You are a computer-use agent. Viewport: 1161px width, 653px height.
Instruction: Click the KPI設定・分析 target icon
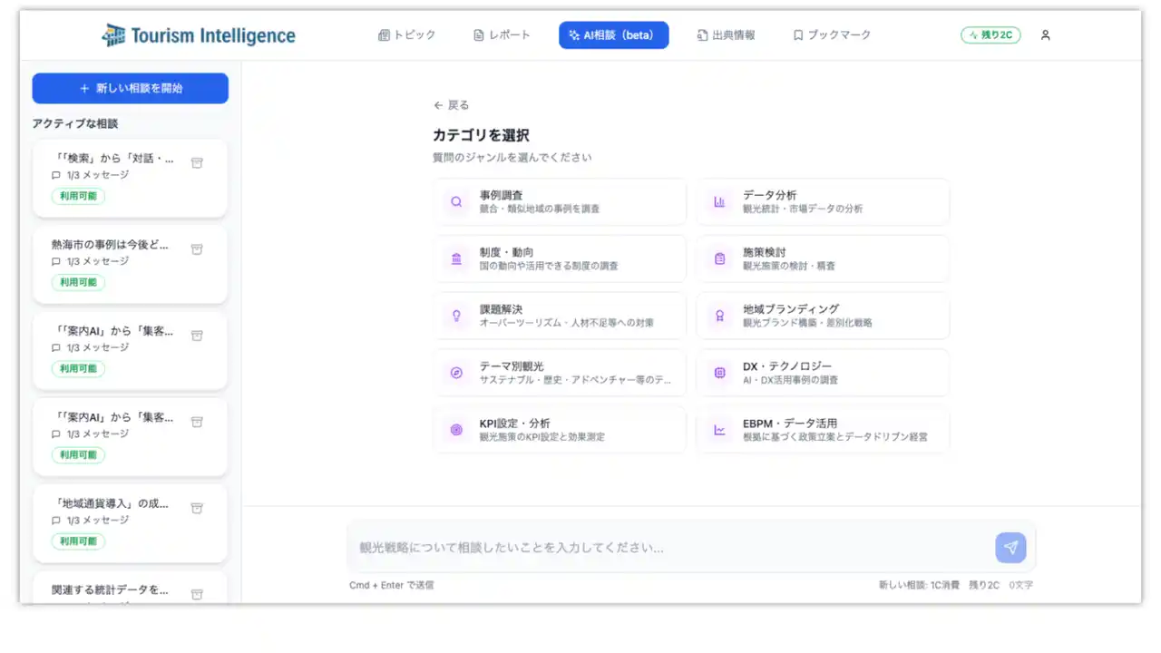pos(456,430)
